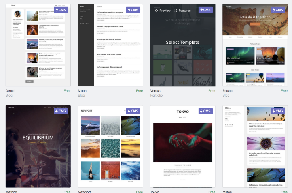Open the Moon template thumbnail
Viewport: 292px width, 193px height.
point(110,45)
